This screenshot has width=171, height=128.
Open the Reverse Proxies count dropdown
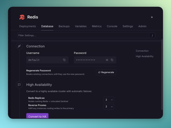click(109, 107)
